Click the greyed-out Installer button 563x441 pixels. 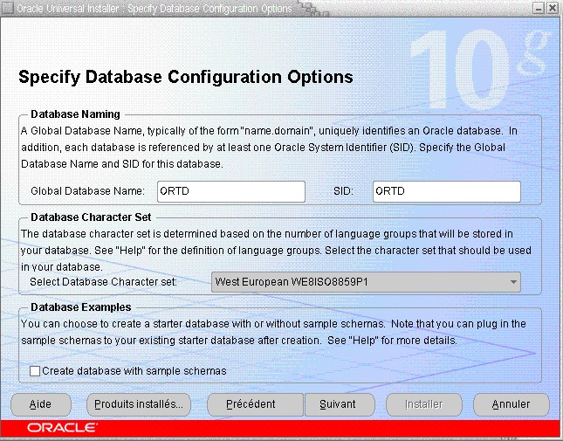tap(423, 405)
